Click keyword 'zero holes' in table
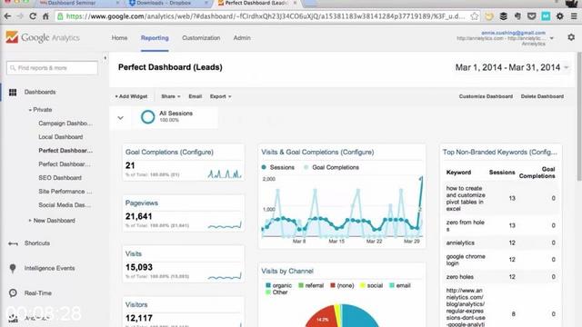 [x=459, y=277]
